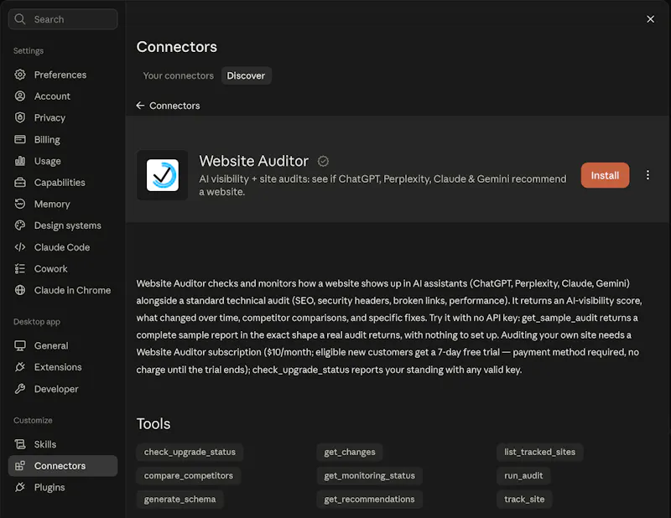Viewport: 671px width, 518px height.
Task: Open the Skills section
Action: point(63,444)
